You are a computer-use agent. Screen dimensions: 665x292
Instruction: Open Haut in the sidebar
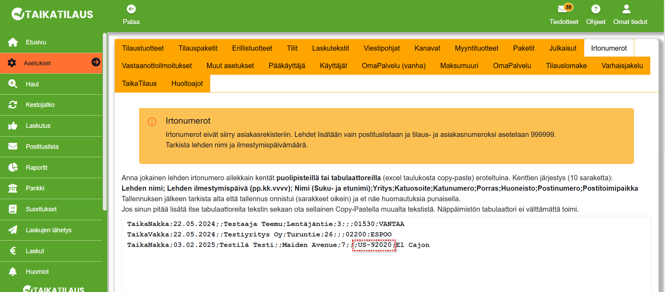pos(51,84)
